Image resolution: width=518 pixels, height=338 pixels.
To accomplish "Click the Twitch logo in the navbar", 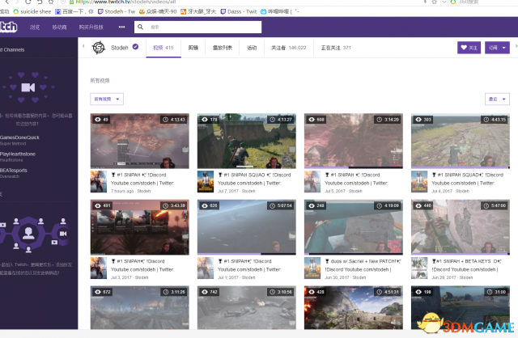I will click(8, 27).
